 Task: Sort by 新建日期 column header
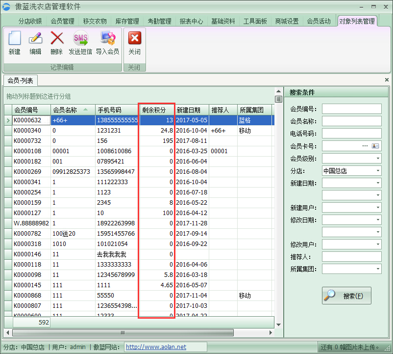pyautogui.click(x=192, y=109)
